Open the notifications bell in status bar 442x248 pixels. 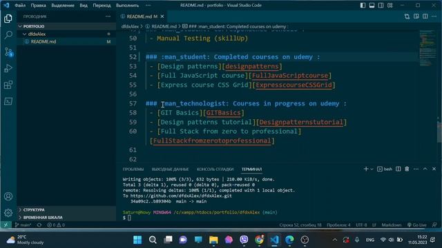click(434, 225)
